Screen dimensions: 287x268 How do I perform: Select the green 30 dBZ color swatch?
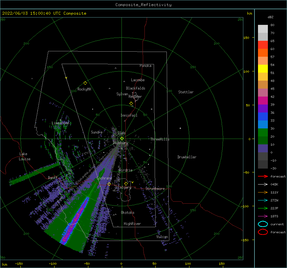point(263,133)
